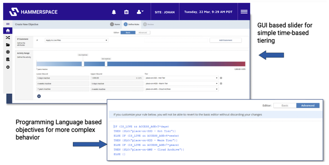Click the '1,000.00 K IOPS' label under the slider
The image size is (329, 165).
(x=240, y=69)
